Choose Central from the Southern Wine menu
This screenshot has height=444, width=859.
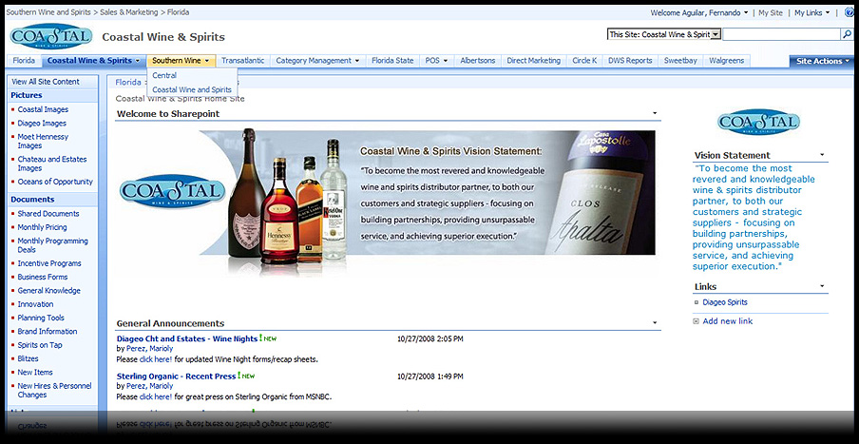point(164,75)
